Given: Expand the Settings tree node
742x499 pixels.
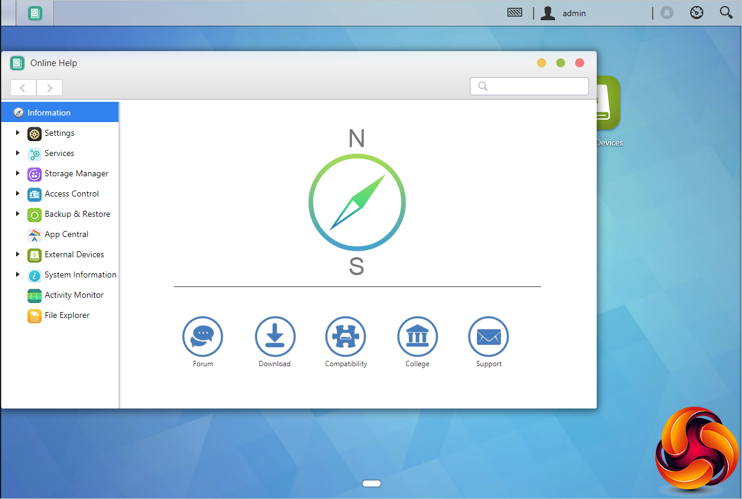Looking at the screenshot, I should point(18,133).
